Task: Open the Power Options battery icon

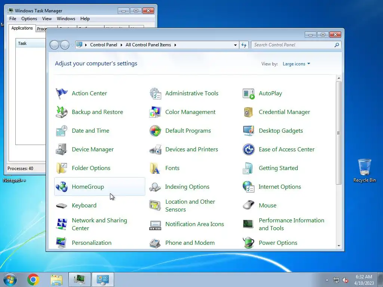Action: tap(249, 243)
